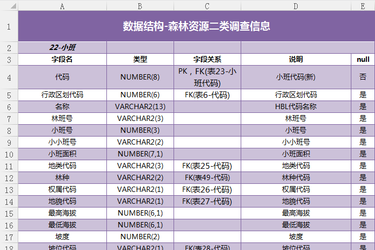
Task: Select column E header
Action: 363,5
